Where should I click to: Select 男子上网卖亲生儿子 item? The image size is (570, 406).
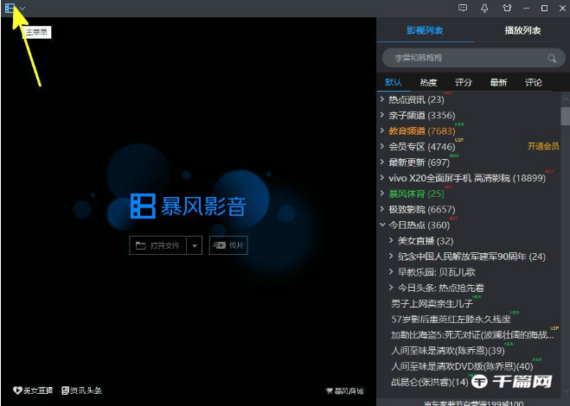[x=432, y=303]
